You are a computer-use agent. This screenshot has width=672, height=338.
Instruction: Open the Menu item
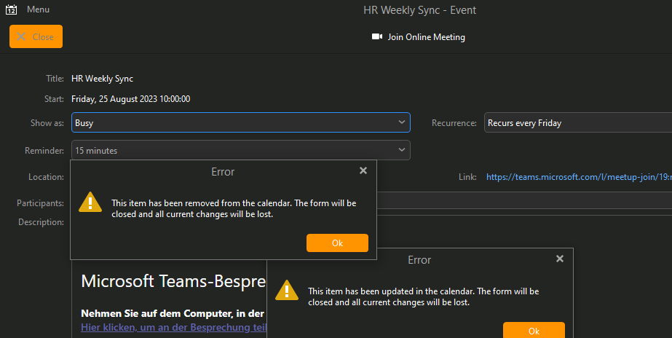coord(38,9)
